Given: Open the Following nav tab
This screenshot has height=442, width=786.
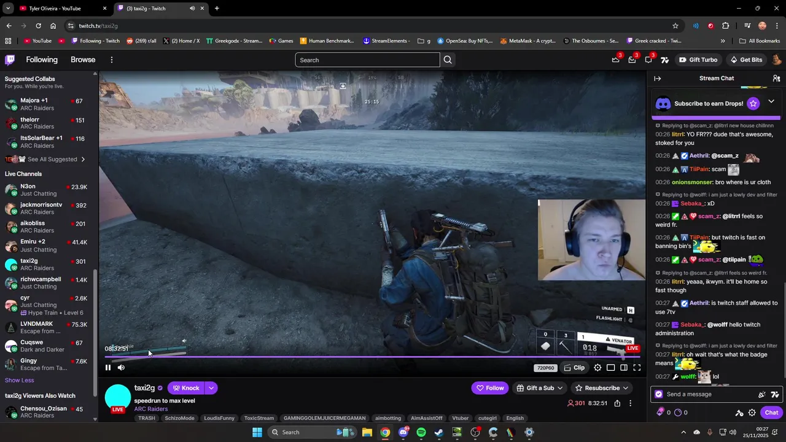Looking at the screenshot, I should tap(42, 60).
